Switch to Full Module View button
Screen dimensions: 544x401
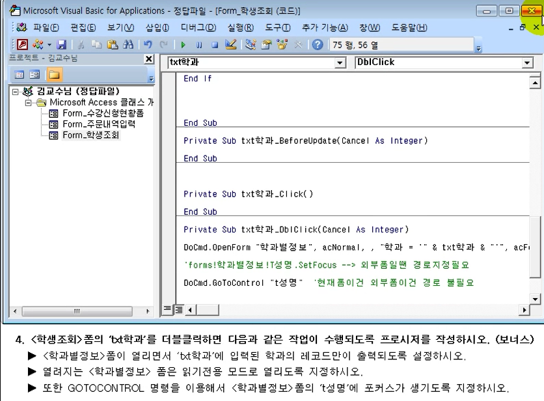(x=179, y=309)
